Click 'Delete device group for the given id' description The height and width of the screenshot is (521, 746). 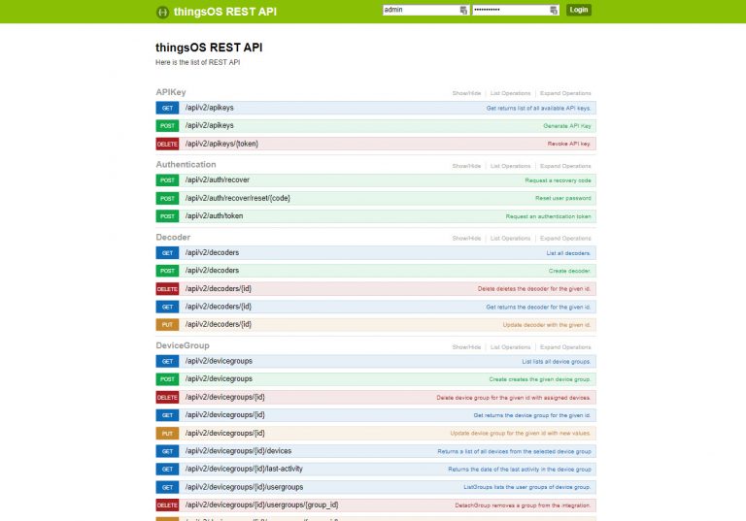[x=514, y=398]
